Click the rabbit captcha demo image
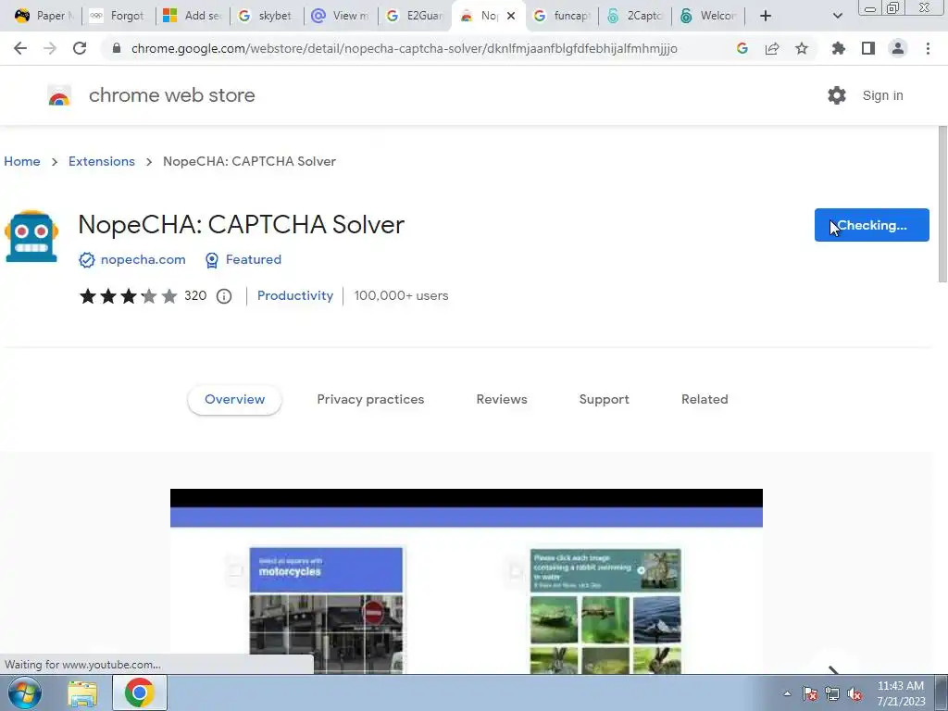Viewport: 948px width, 711px height. point(605,609)
